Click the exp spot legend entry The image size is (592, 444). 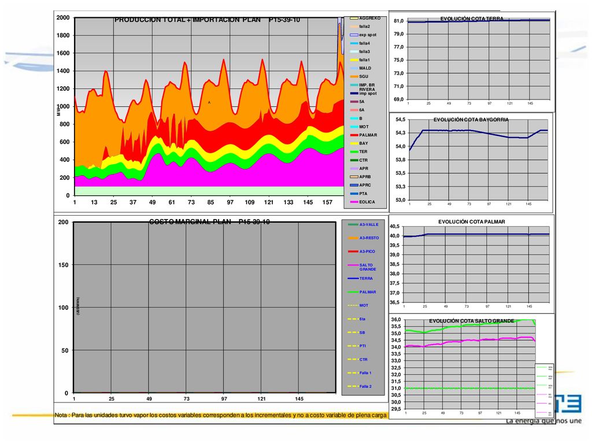[363, 35]
